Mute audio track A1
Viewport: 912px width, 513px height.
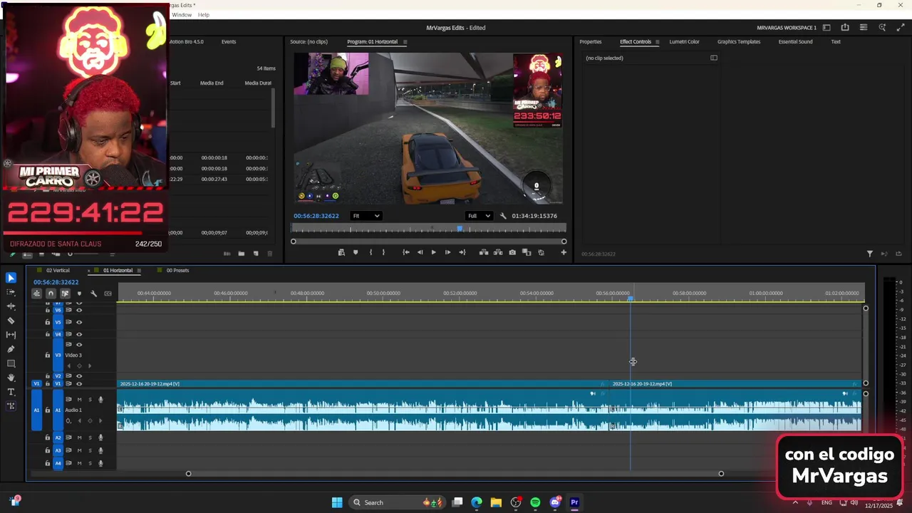79,400
